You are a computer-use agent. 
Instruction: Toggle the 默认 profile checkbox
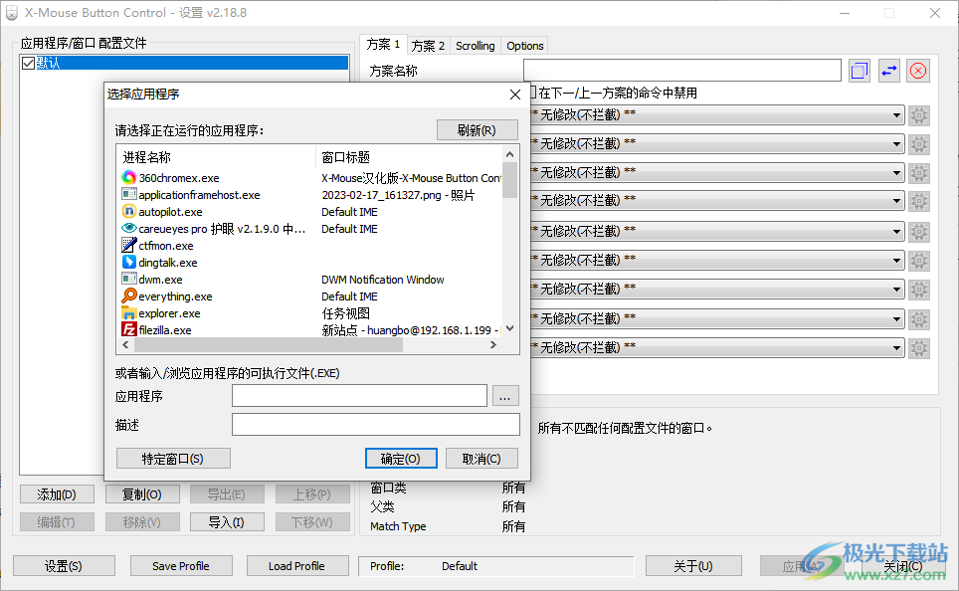click(x=28, y=63)
